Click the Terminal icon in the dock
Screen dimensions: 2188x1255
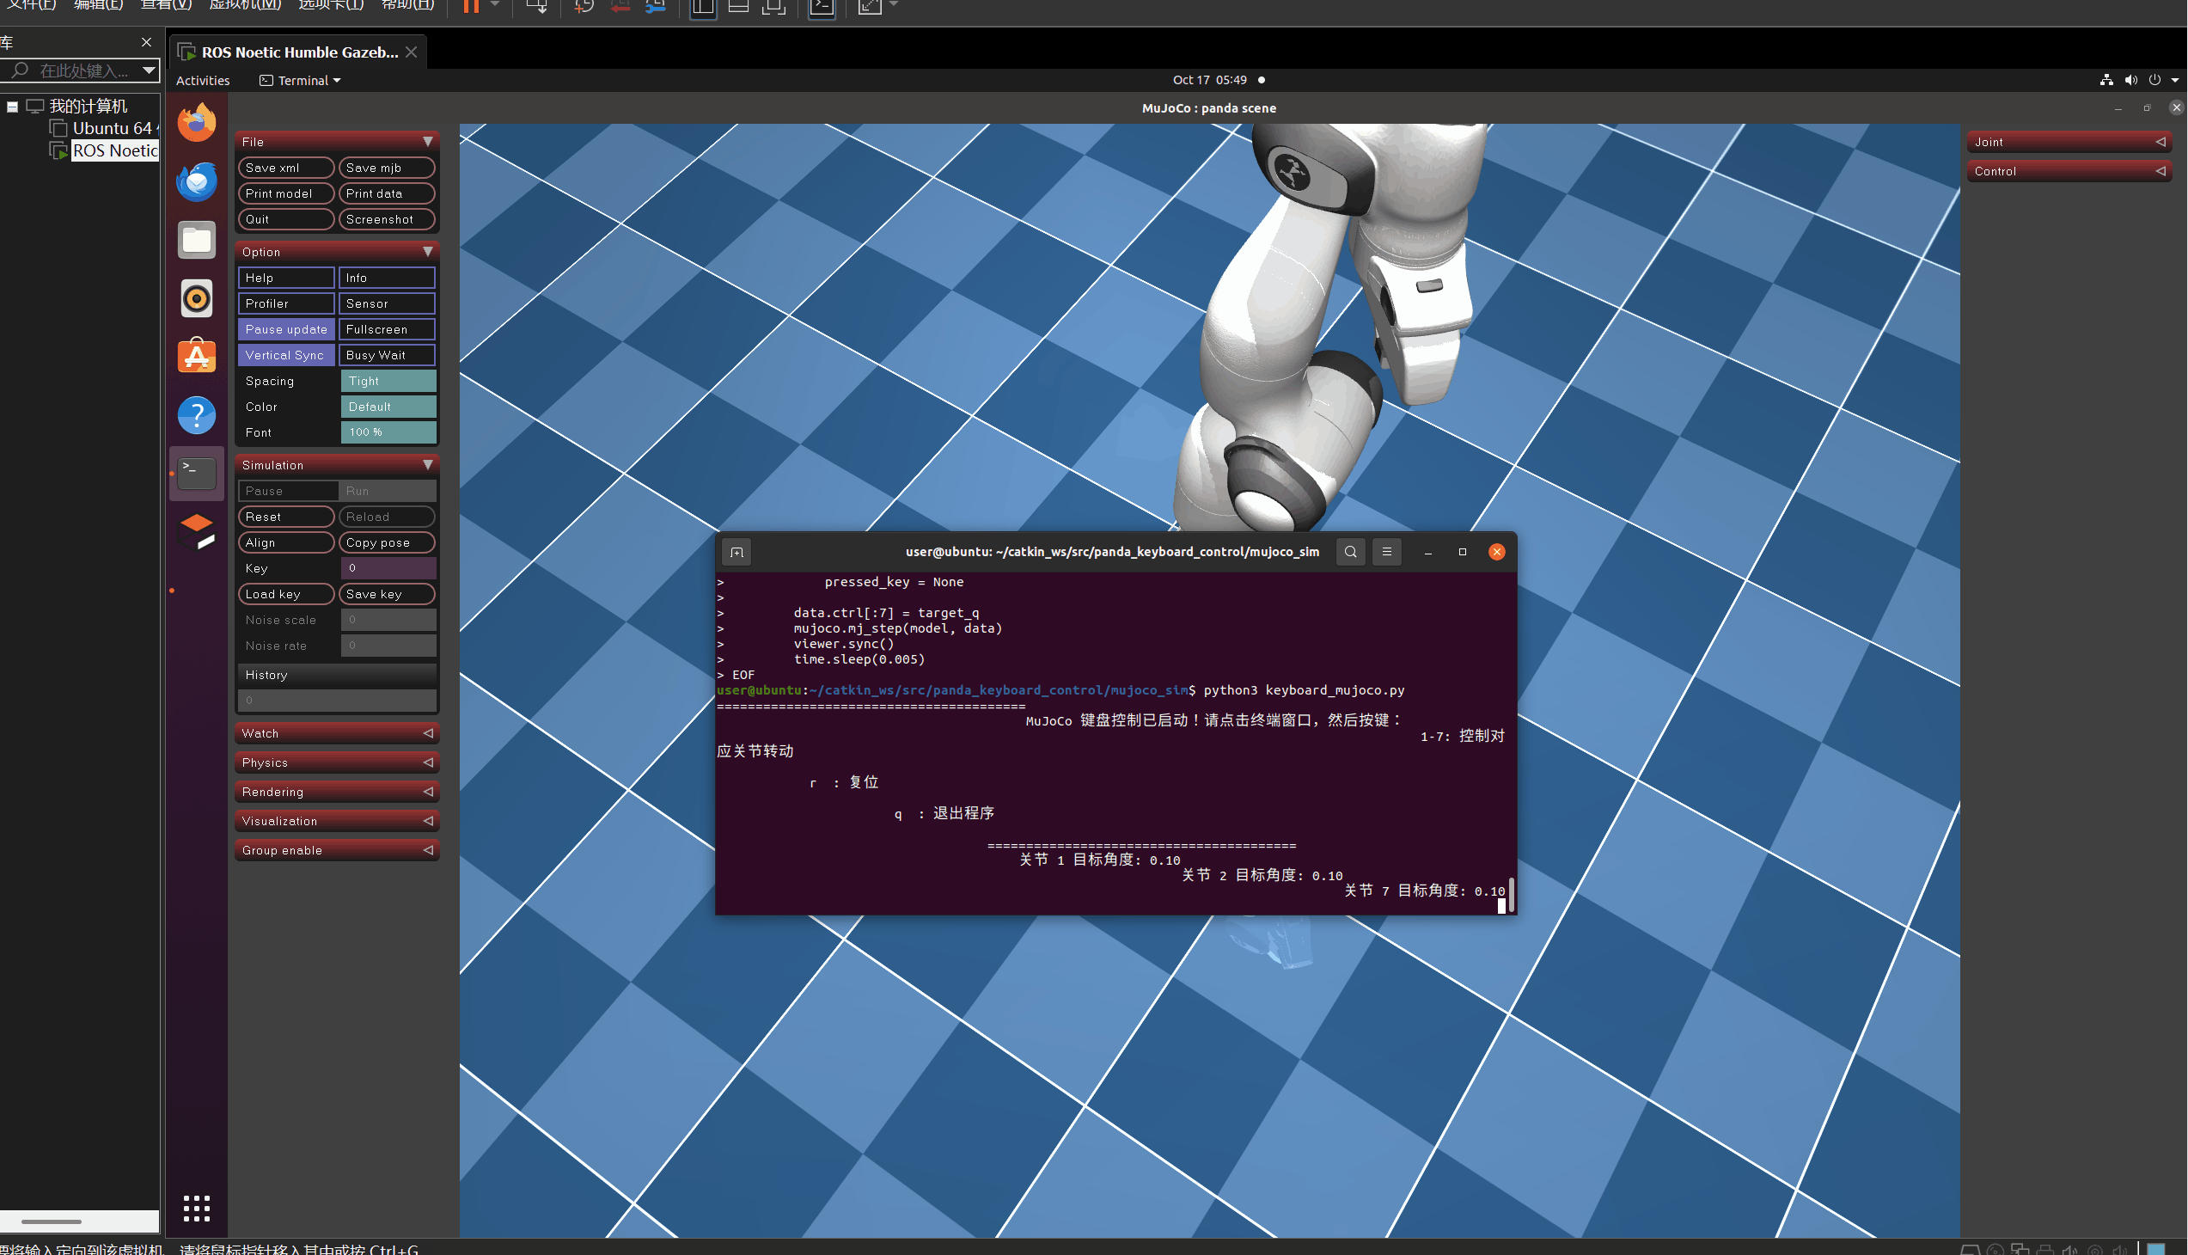pyautogui.click(x=197, y=473)
